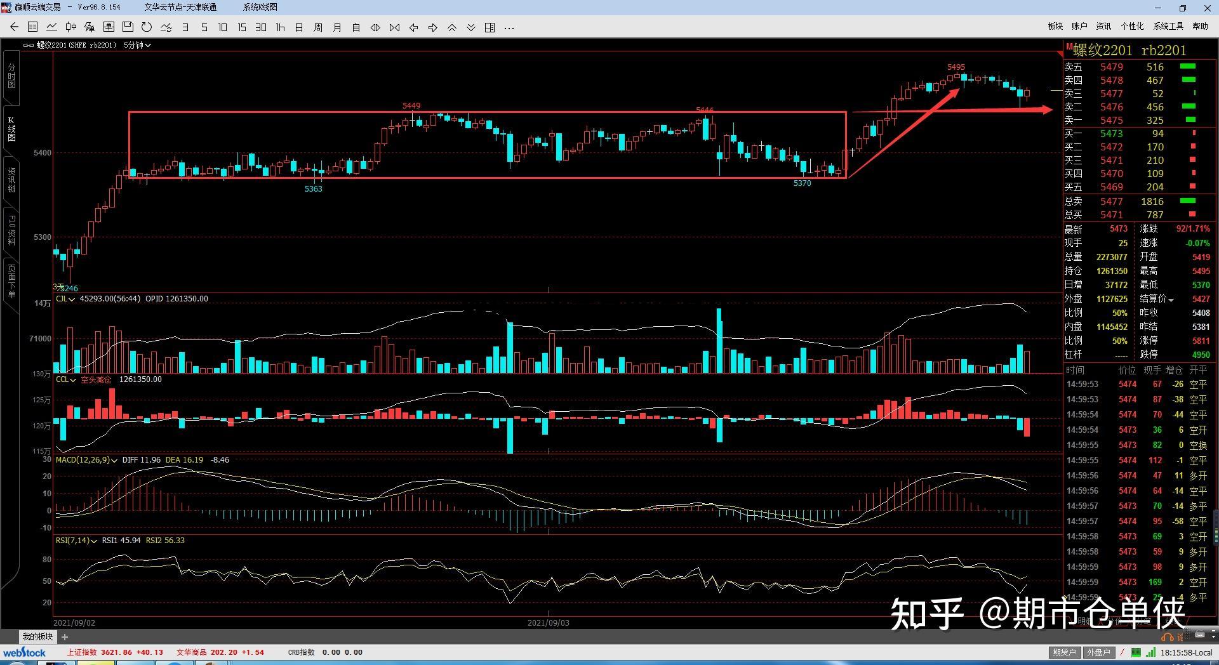Select the 我的板块 tab at bottom

click(x=37, y=636)
